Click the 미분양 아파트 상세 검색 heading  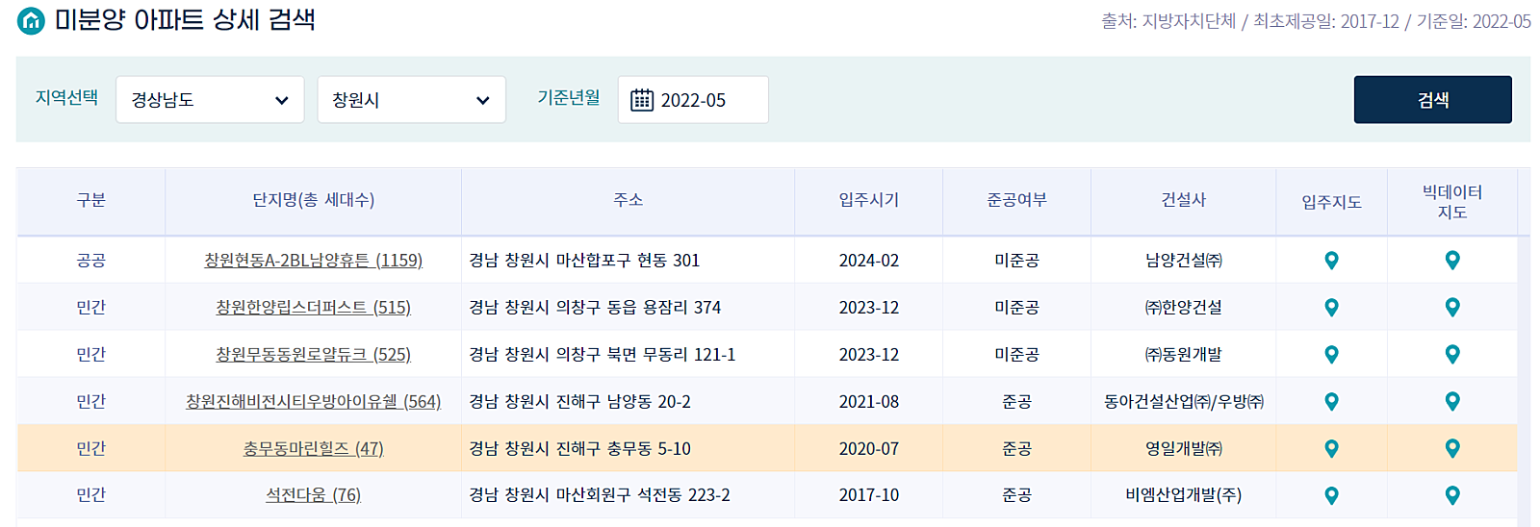click(185, 20)
